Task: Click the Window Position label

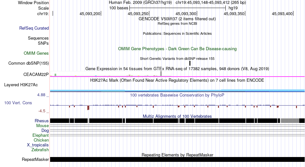Action: 33,3
